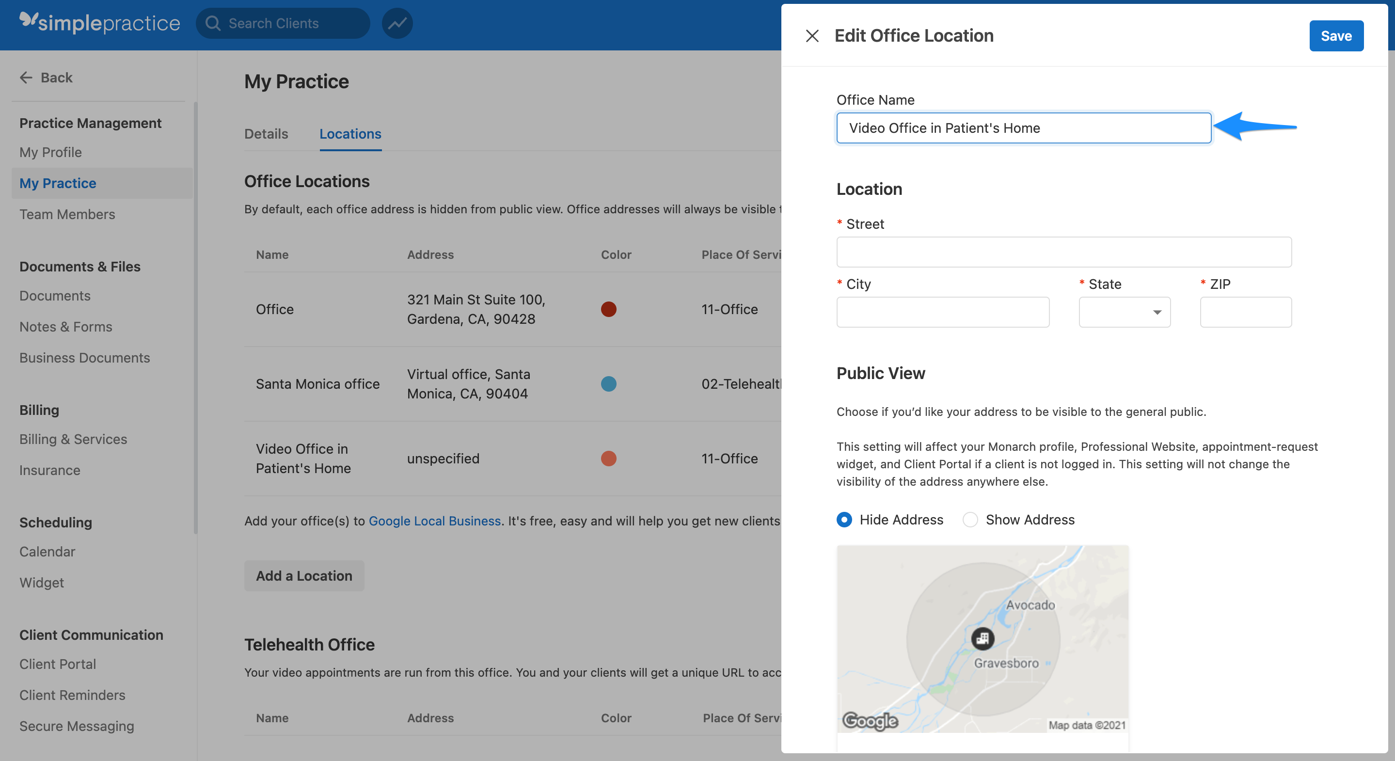This screenshot has width=1395, height=761.
Task: Click the Video Office orange color dot
Action: click(x=608, y=459)
